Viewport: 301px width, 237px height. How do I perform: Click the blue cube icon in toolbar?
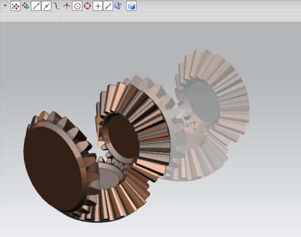pyautogui.click(x=131, y=6)
